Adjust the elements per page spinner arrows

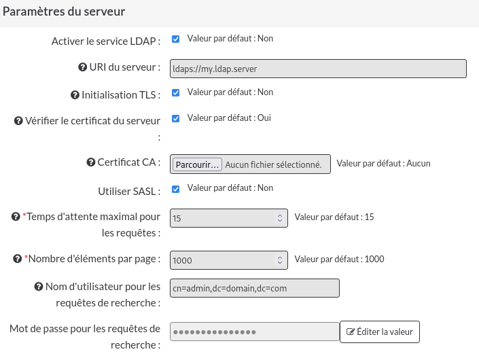280,260
